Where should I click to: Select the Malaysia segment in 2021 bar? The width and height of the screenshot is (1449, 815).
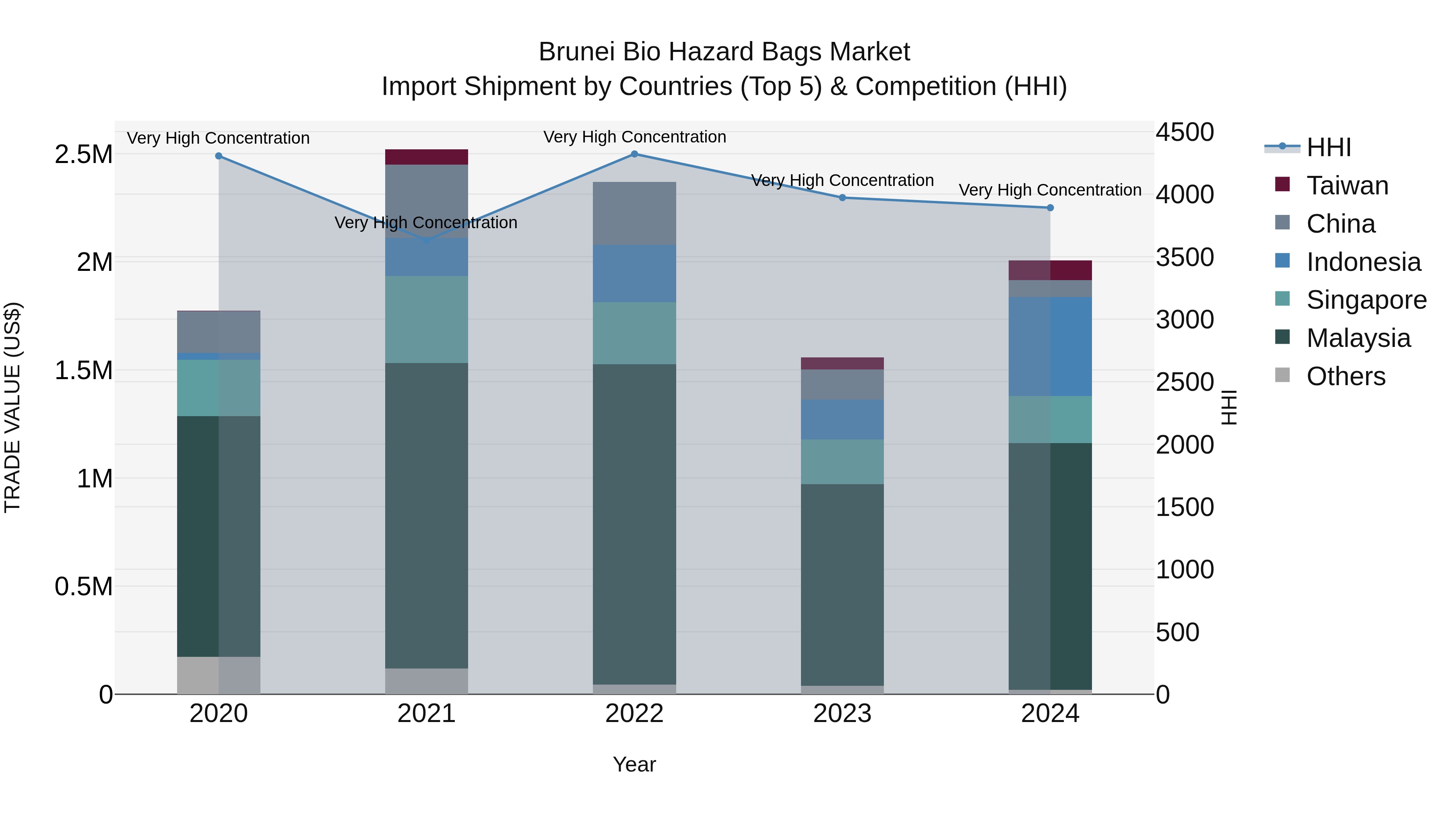(x=426, y=516)
